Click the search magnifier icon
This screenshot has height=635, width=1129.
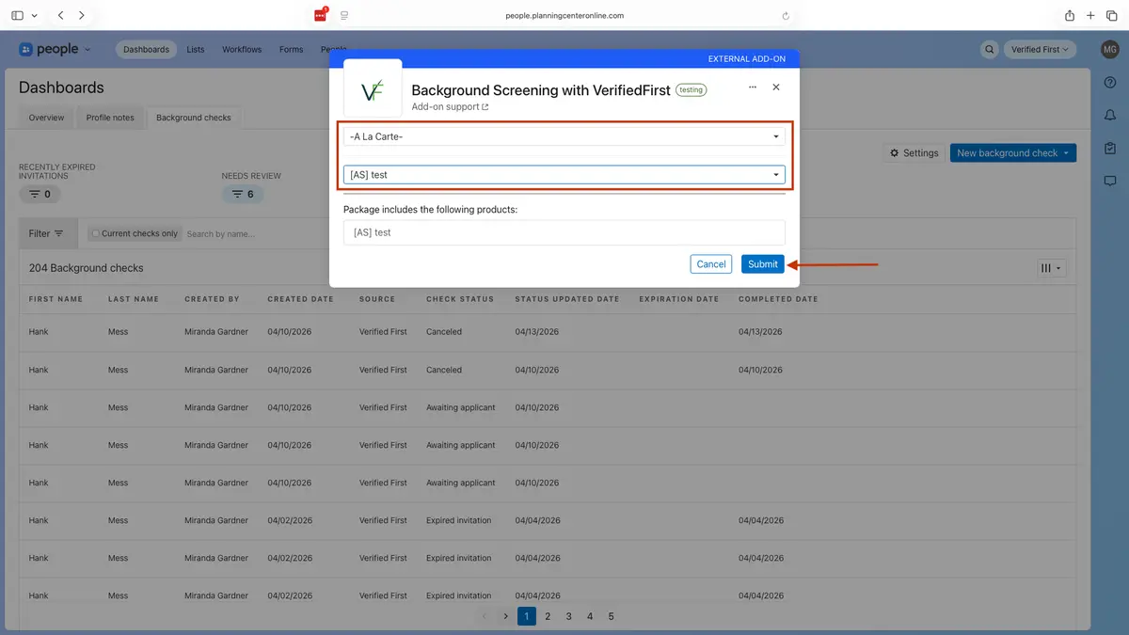point(990,50)
